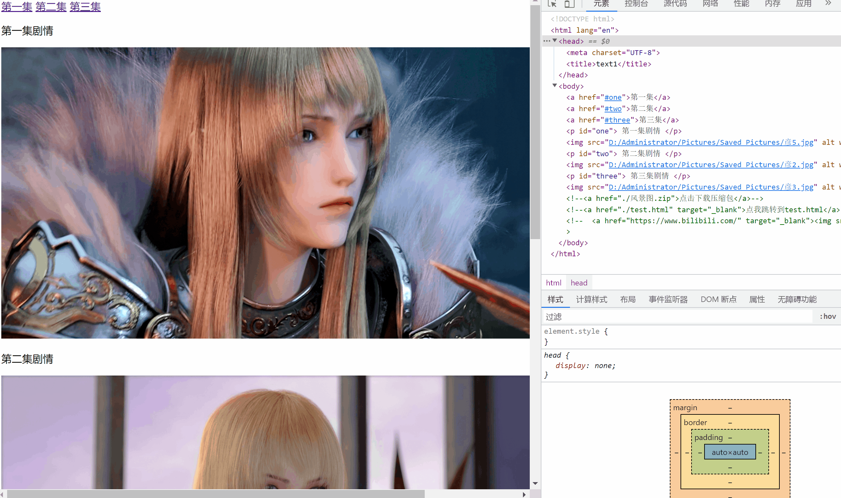
Task: Open the 计算样式 pane tab
Action: pyautogui.click(x=592, y=299)
